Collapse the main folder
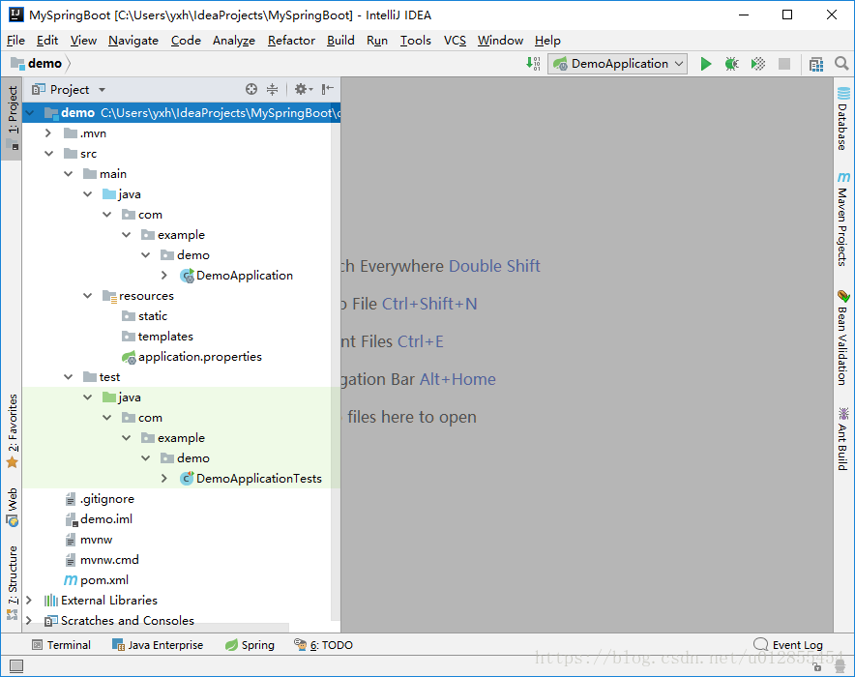The width and height of the screenshot is (855, 677). pyautogui.click(x=68, y=174)
